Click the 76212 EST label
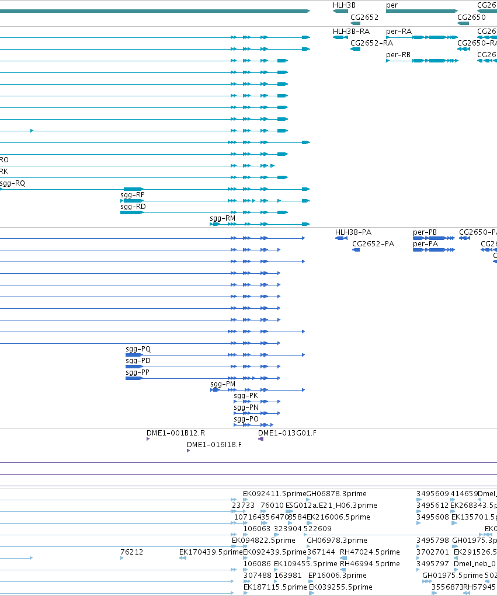The width and height of the screenshot is (497, 596). point(131,552)
